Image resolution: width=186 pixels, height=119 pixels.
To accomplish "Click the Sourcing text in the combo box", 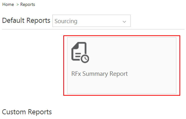I will tap(66, 21).
